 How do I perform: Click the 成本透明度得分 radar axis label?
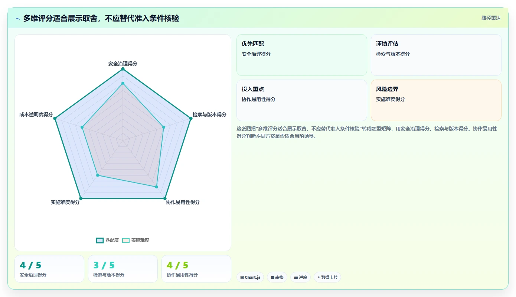tap(36, 114)
